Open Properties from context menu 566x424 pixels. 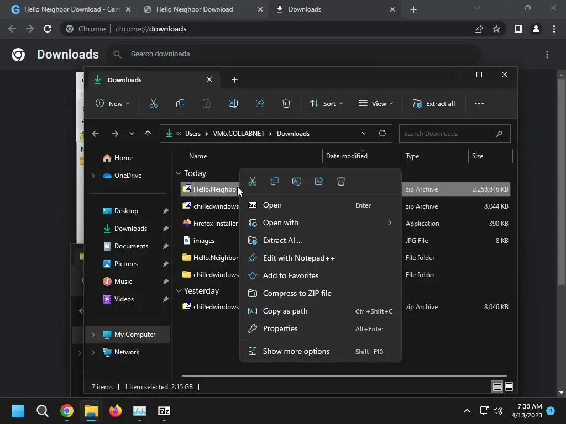point(321,329)
